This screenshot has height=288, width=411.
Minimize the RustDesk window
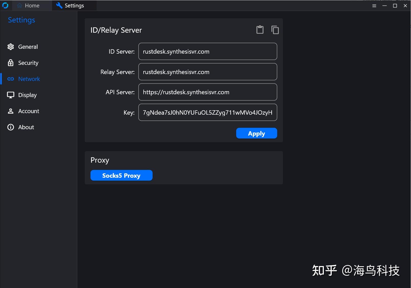[x=384, y=6]
